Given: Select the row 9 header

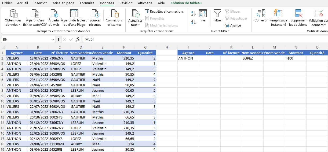Looking at the screenshot, I should (2, 96).
